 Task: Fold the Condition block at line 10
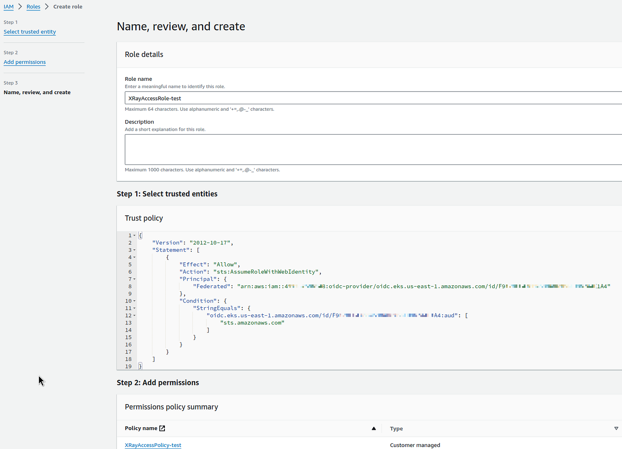point(135,301)
